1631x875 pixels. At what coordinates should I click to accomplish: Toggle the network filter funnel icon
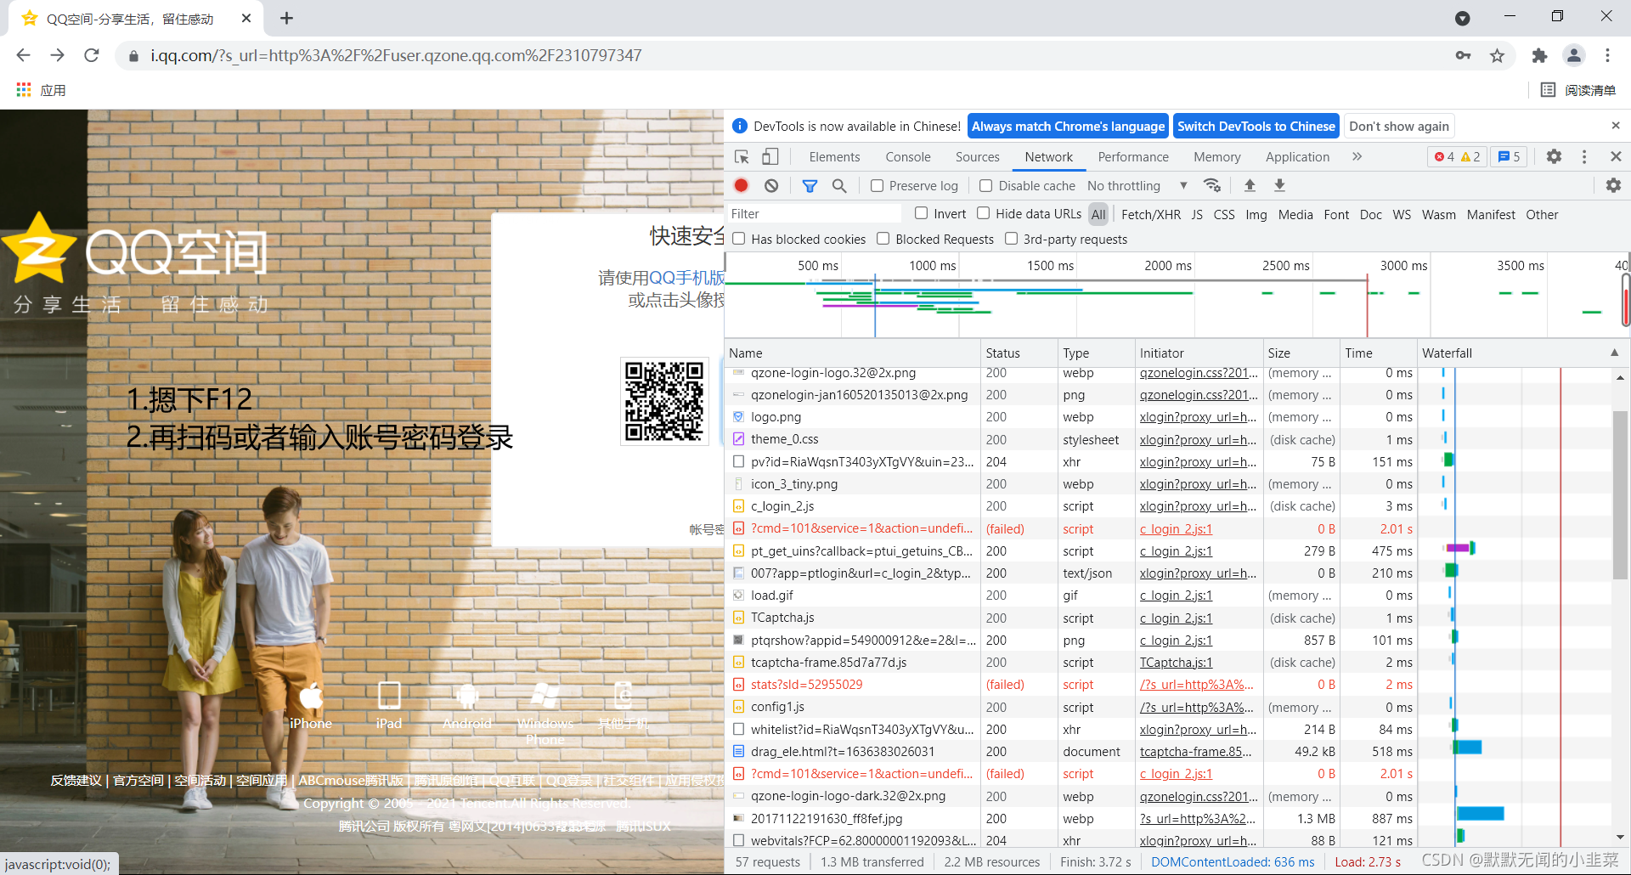tap(810, 185)
